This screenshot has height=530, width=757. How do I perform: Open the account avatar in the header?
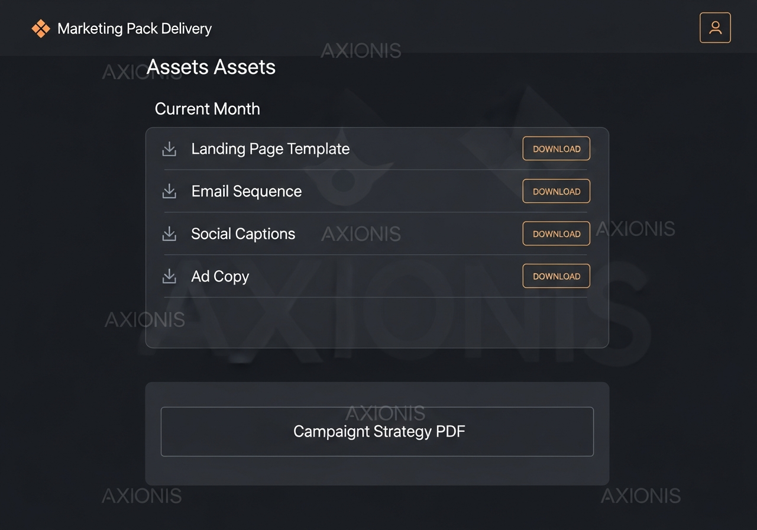[715, 27]
